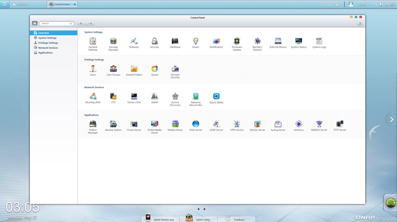This screenshot has height=222, width=397.
Task: Open the FTP service settings
Action: [x=114, y=98]
